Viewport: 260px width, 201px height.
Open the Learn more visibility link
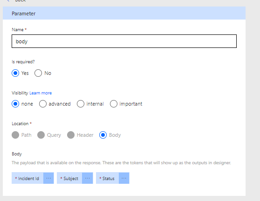(x=41, y=93)
